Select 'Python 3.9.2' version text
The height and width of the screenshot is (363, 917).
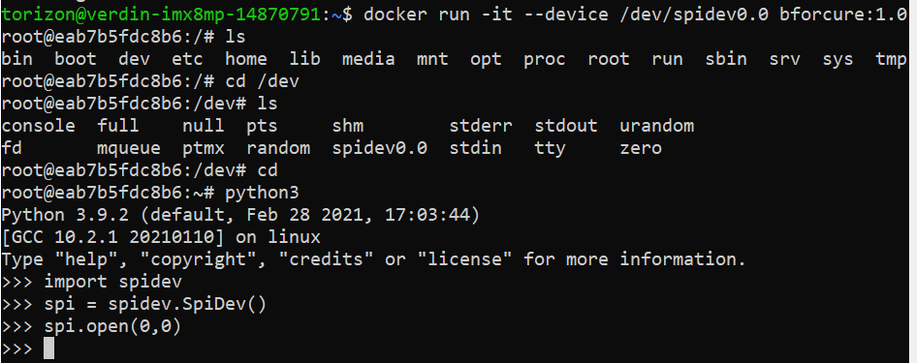point(70,215)
